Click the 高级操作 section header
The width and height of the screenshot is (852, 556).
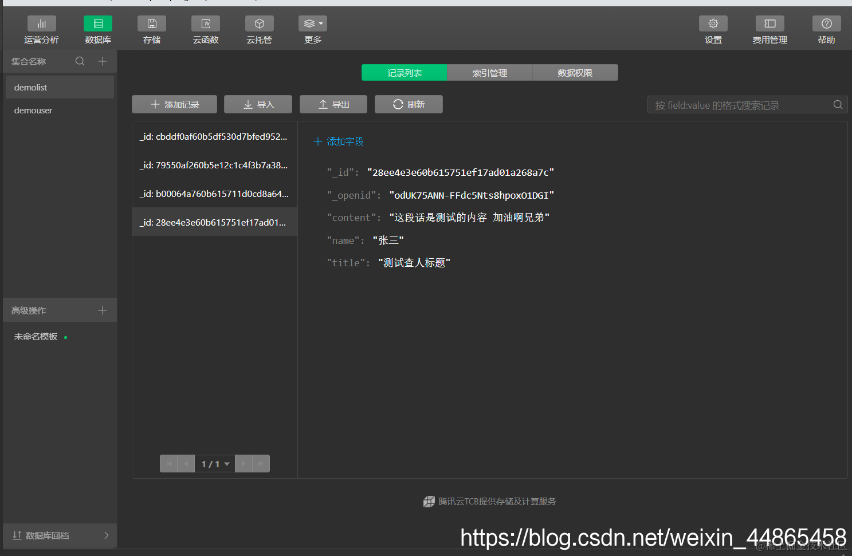click(x=29, y=310)
